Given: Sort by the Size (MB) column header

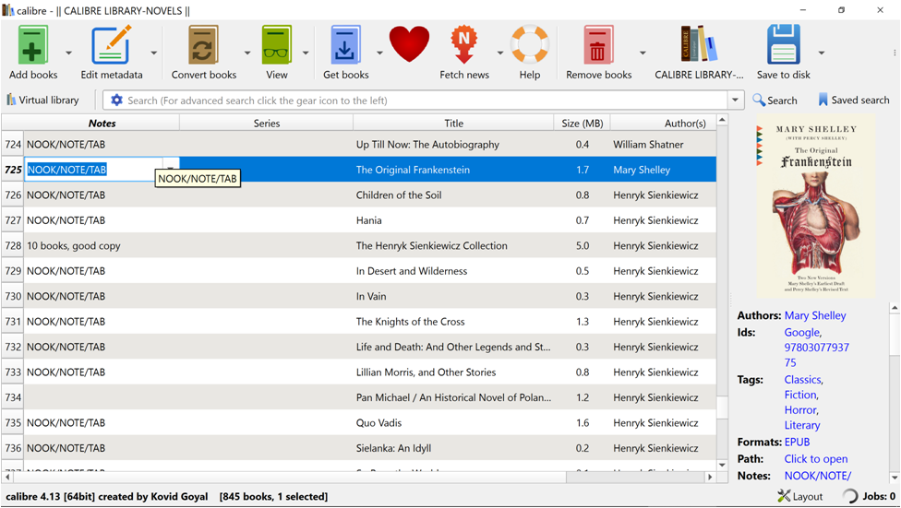Looking at the screenshot, I should pos(583,123).
